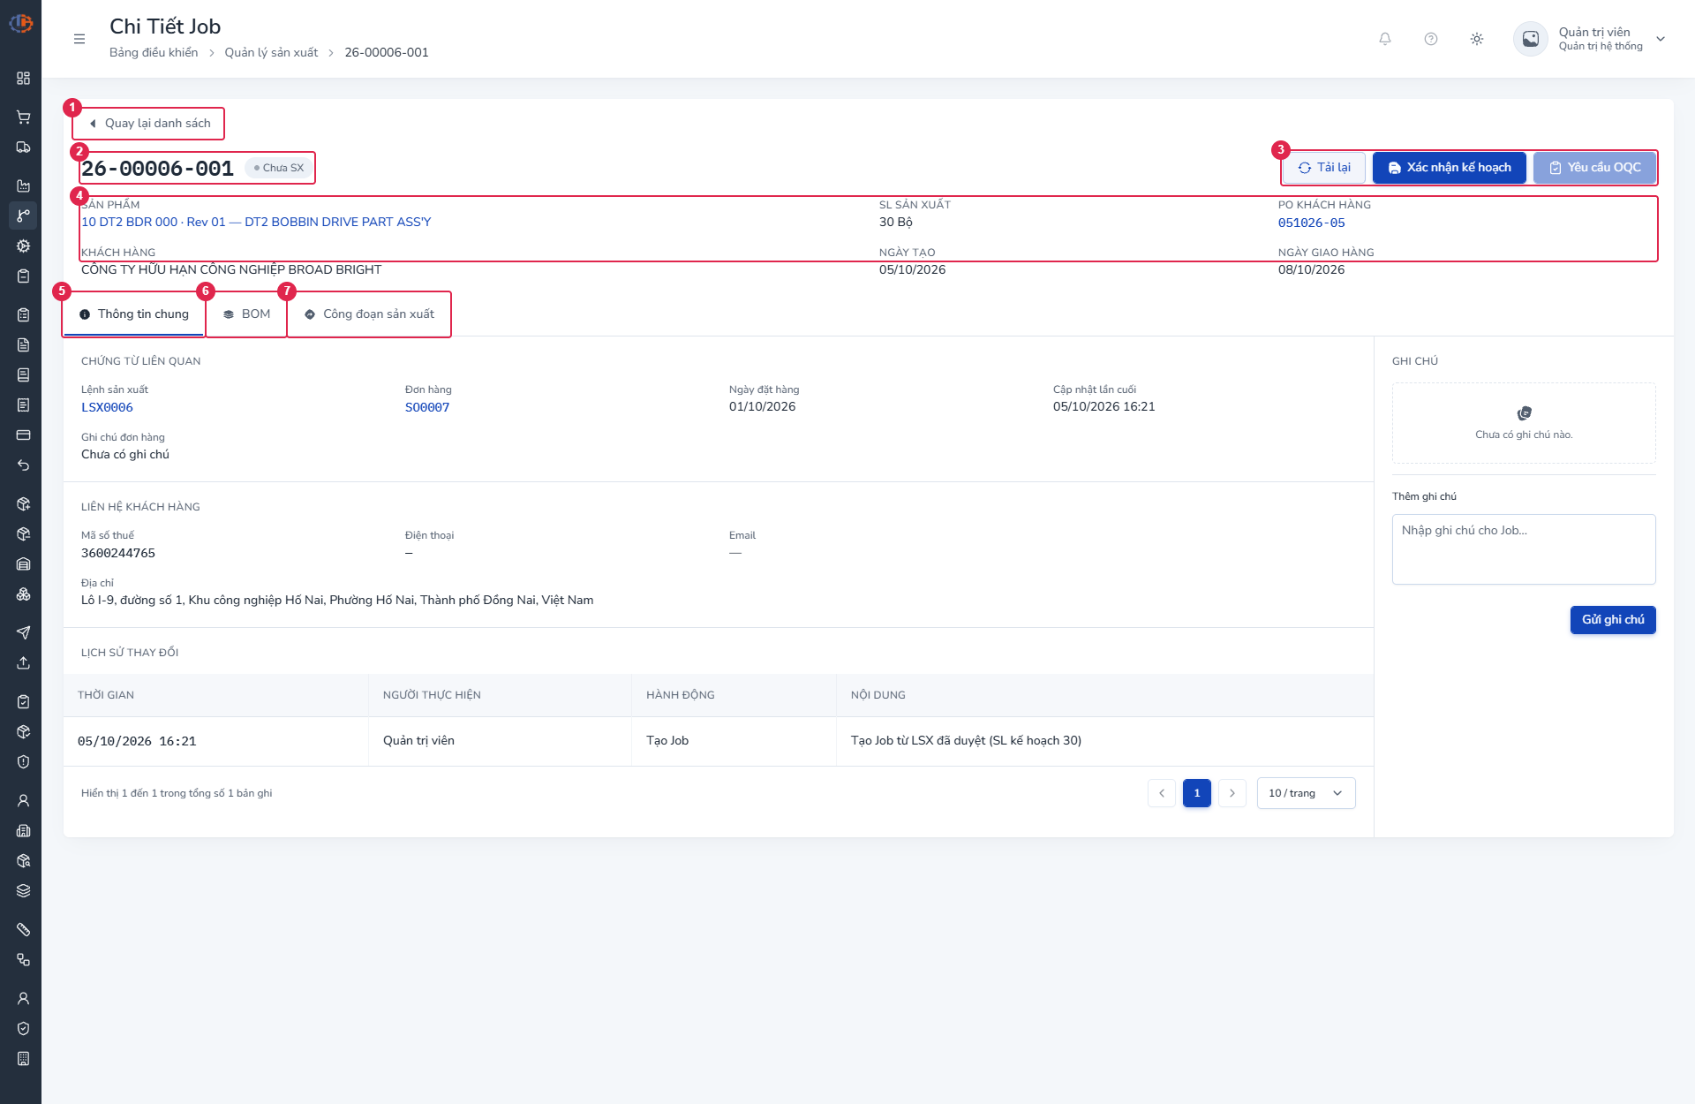Switch to the Công đoạn sản xuất tab
1695x1104 pixels.
click(369, 314)
